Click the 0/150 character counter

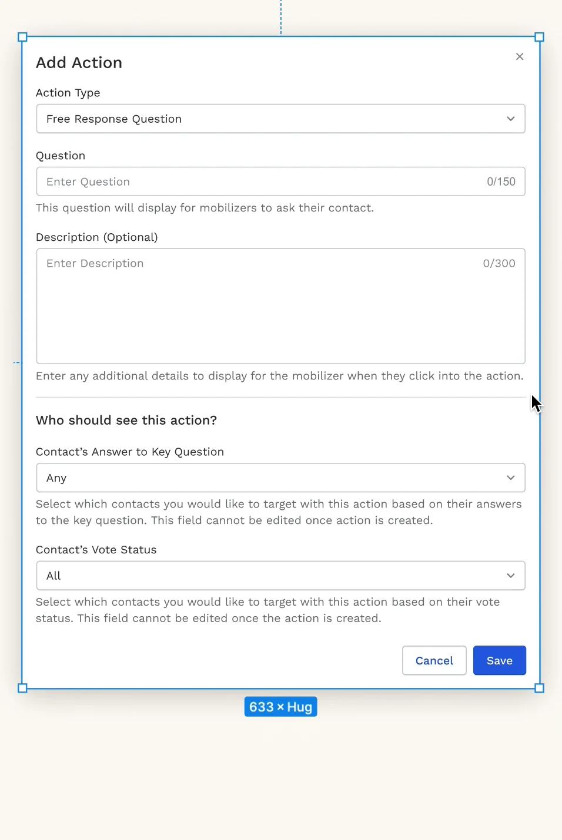point(501,182)
